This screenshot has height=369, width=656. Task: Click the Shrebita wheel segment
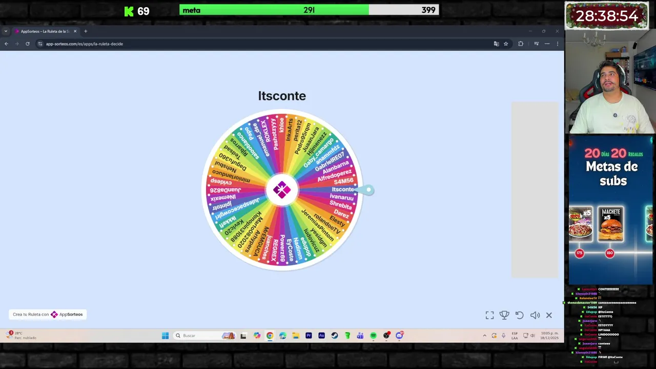coord(340,206)
